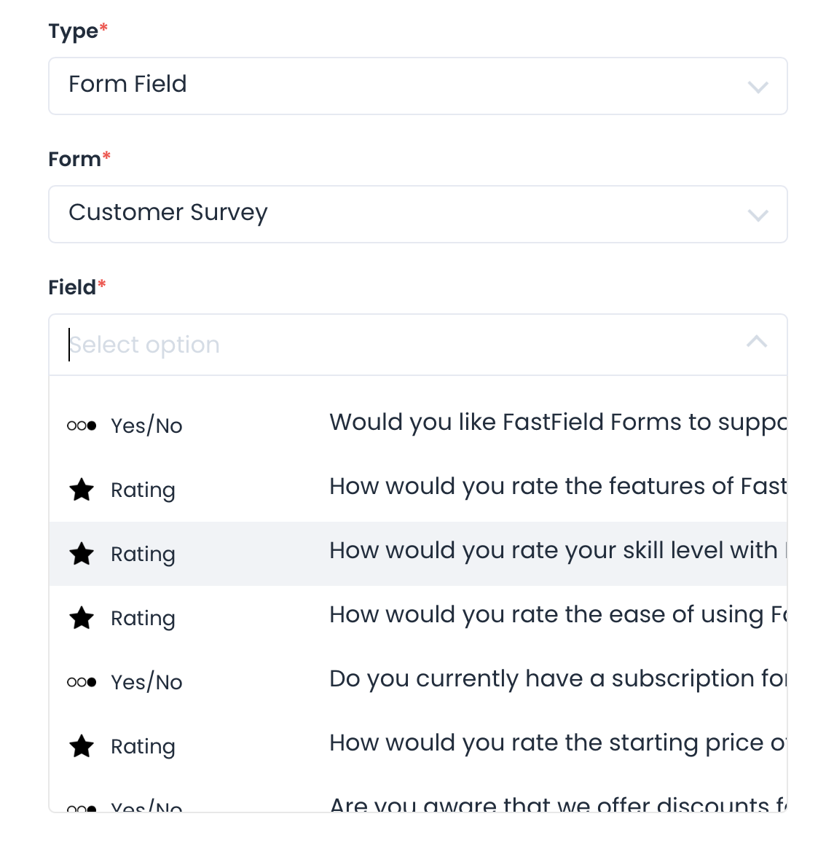Expand the Type dropdown chevron
The width and height of the screenshot is (826, 854).
pyautogui.click(x=758, y=87)
